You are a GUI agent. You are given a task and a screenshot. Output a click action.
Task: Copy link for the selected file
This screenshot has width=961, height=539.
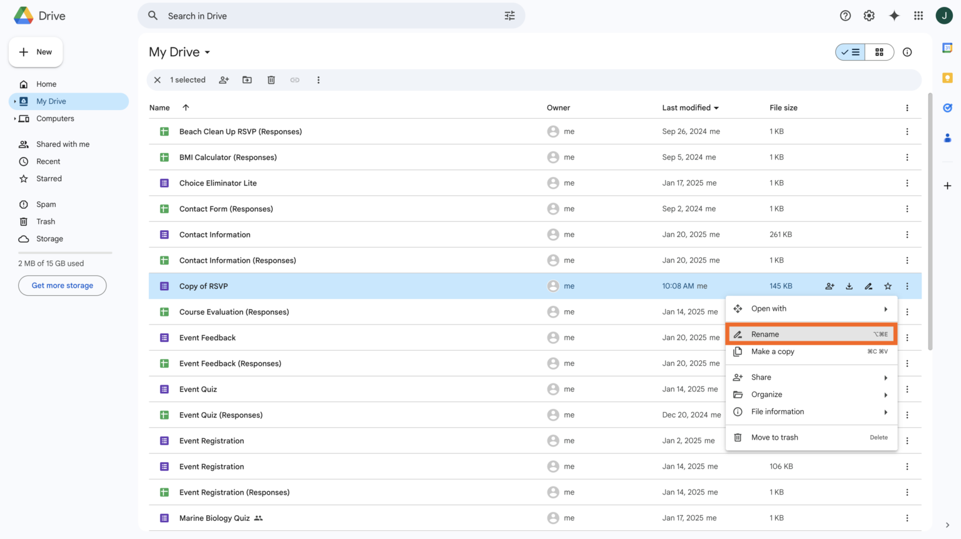(295, 80)
